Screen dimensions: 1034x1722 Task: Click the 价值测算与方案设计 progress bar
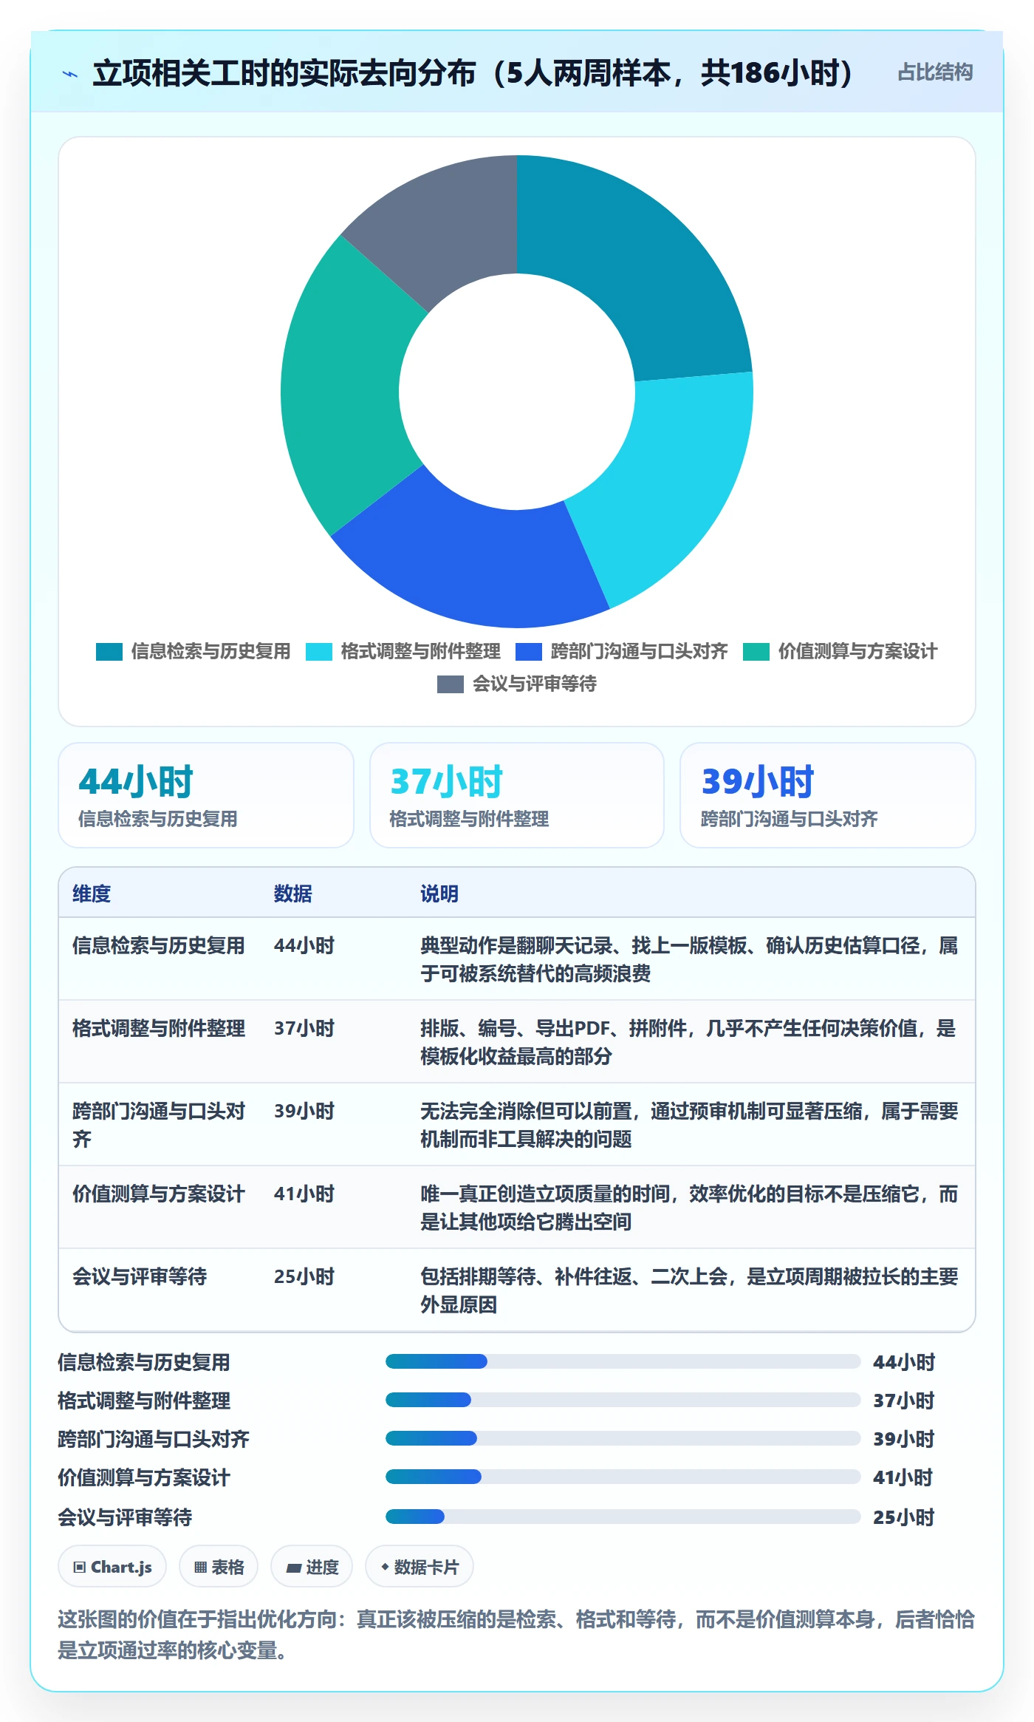click(623, 1477)
